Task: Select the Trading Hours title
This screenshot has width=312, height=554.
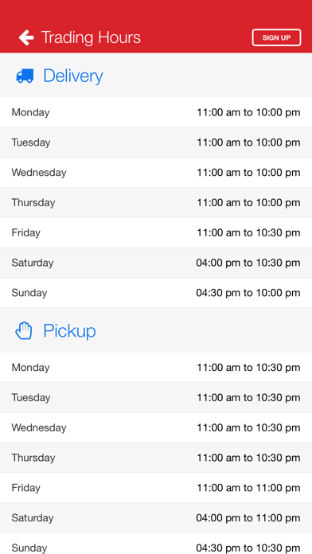Action: (91, 37)
